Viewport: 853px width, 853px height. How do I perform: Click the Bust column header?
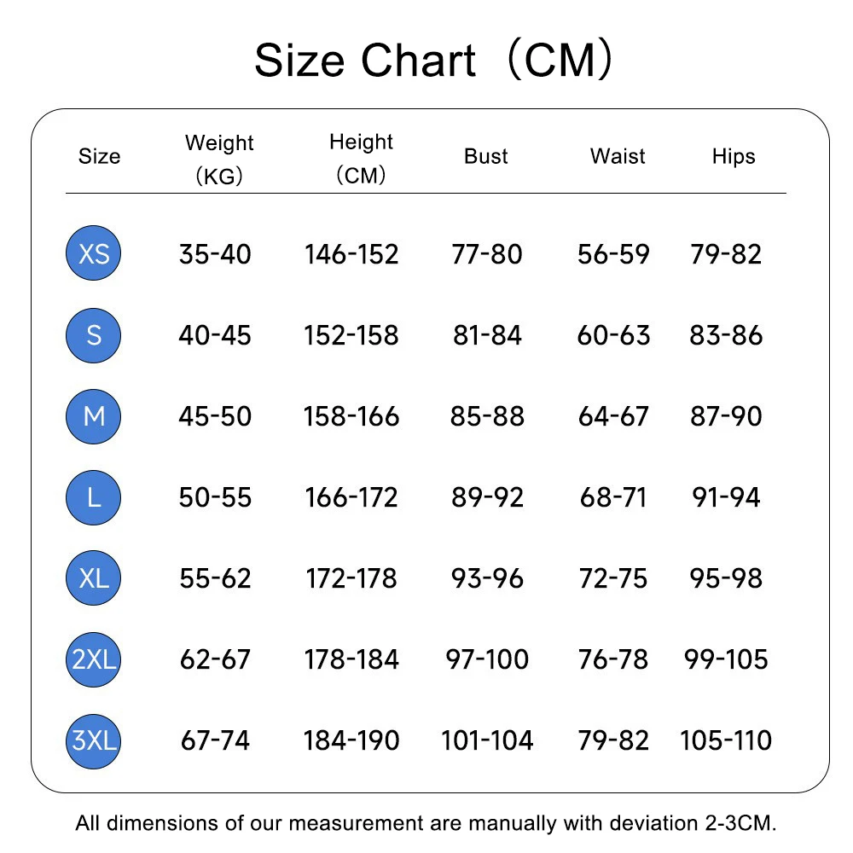click(486, 156)
